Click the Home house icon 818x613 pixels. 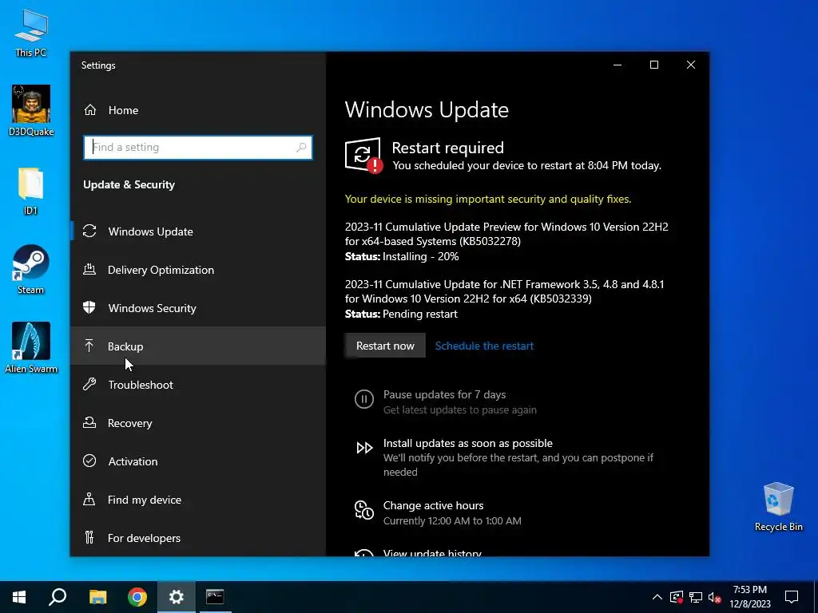[90, 109]
